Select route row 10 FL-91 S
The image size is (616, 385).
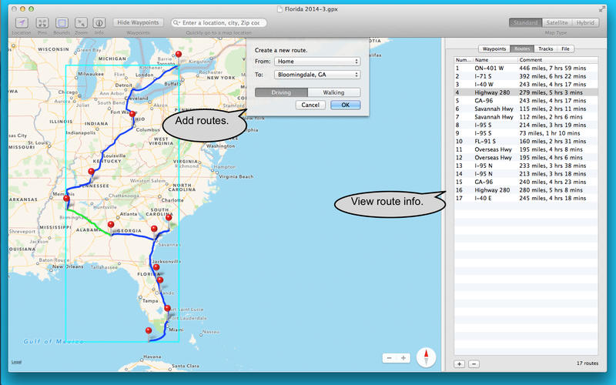526,142
